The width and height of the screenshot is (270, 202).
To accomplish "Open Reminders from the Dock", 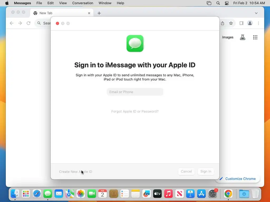I will [124, 194].
